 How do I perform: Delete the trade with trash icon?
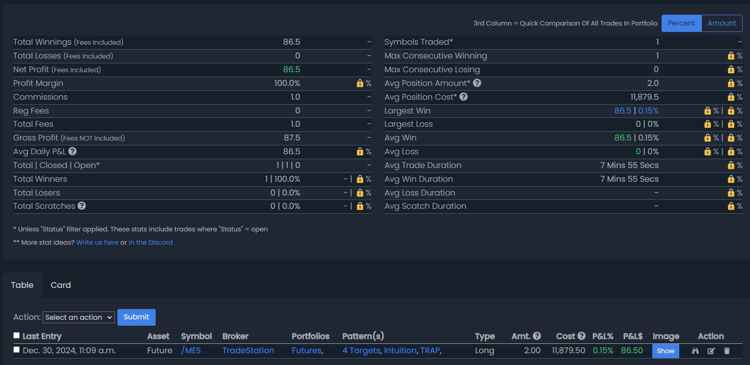click(727, 351)
